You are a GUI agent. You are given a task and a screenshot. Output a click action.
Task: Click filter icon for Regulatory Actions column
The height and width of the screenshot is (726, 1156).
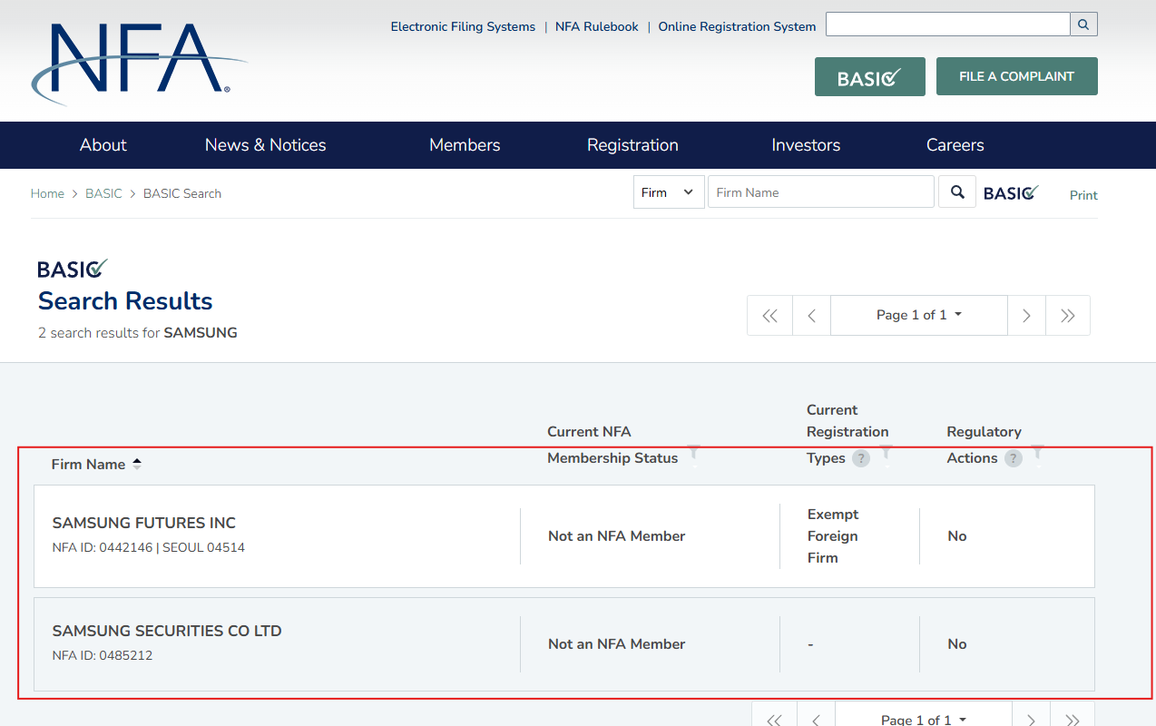1038,453
